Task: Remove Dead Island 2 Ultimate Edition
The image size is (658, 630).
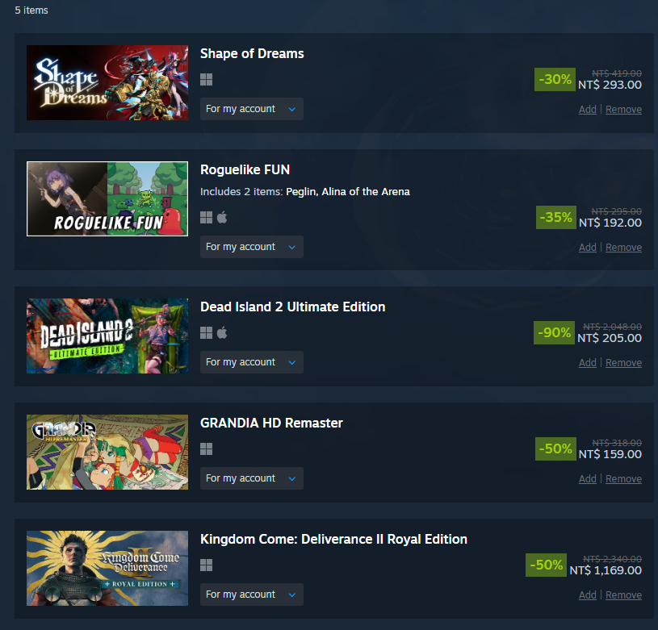Action: pos(623,362)
